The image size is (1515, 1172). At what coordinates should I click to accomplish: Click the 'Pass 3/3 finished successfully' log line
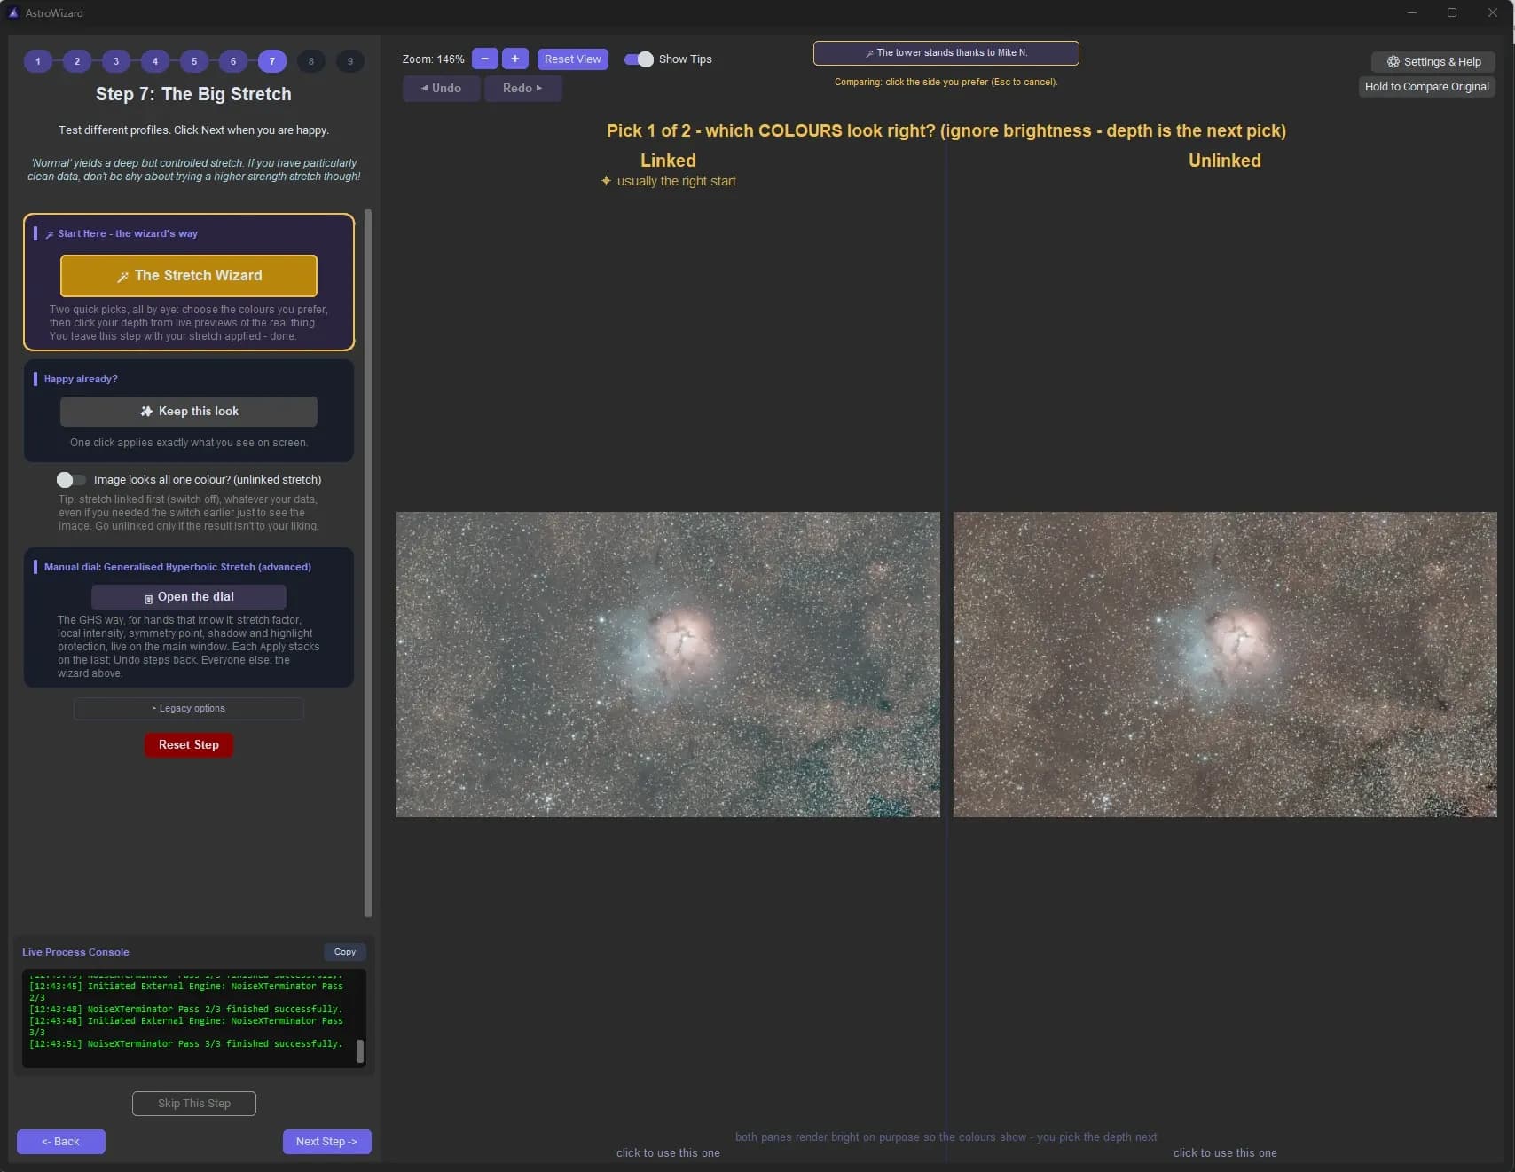[185, 1043]
